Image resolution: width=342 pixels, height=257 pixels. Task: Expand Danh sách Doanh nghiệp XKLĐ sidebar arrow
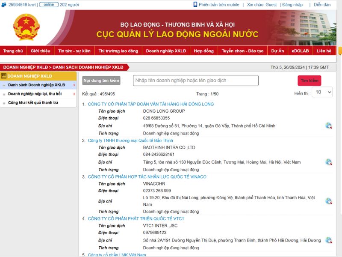tap(74, 85)
